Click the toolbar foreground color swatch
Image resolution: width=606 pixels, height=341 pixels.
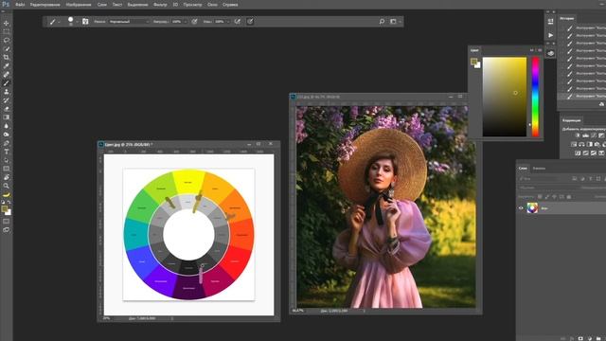click(x=5, y=209)
